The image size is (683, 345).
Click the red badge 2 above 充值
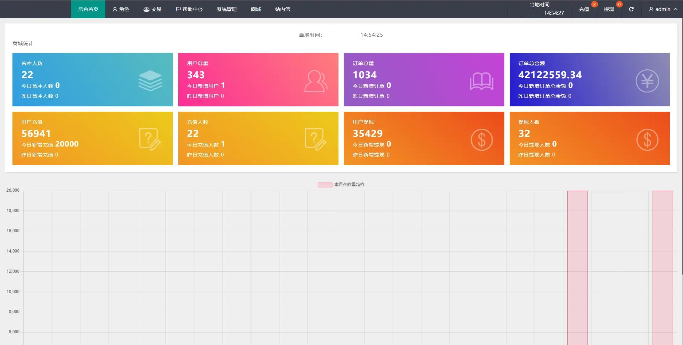[x=594, y=4]
